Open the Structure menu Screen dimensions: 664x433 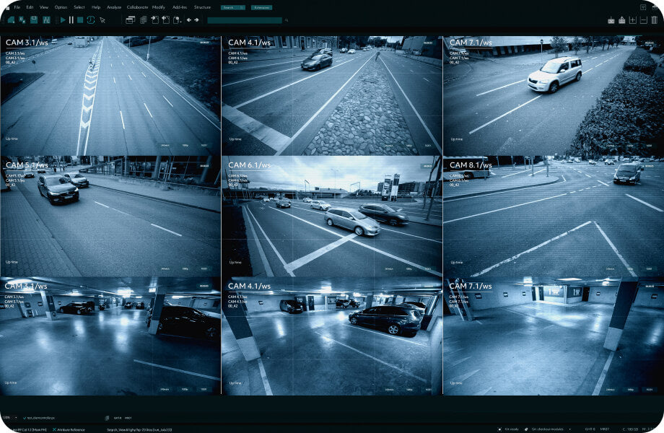point(202,7)
